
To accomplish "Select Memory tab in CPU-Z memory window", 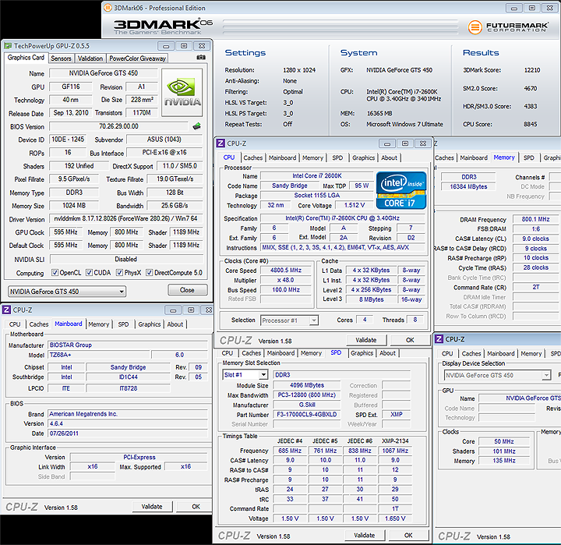I will coord(504,157).
